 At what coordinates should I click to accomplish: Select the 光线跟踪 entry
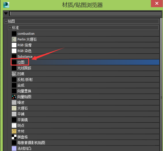(x=85, y=68)
